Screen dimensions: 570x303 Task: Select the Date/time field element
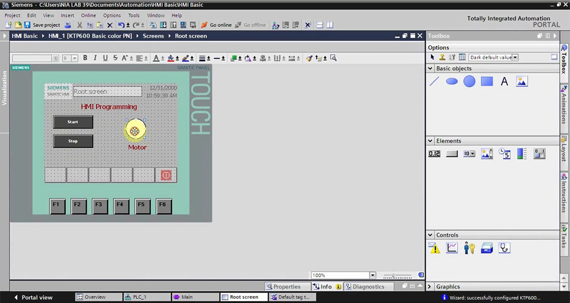[x=504, y=154]
